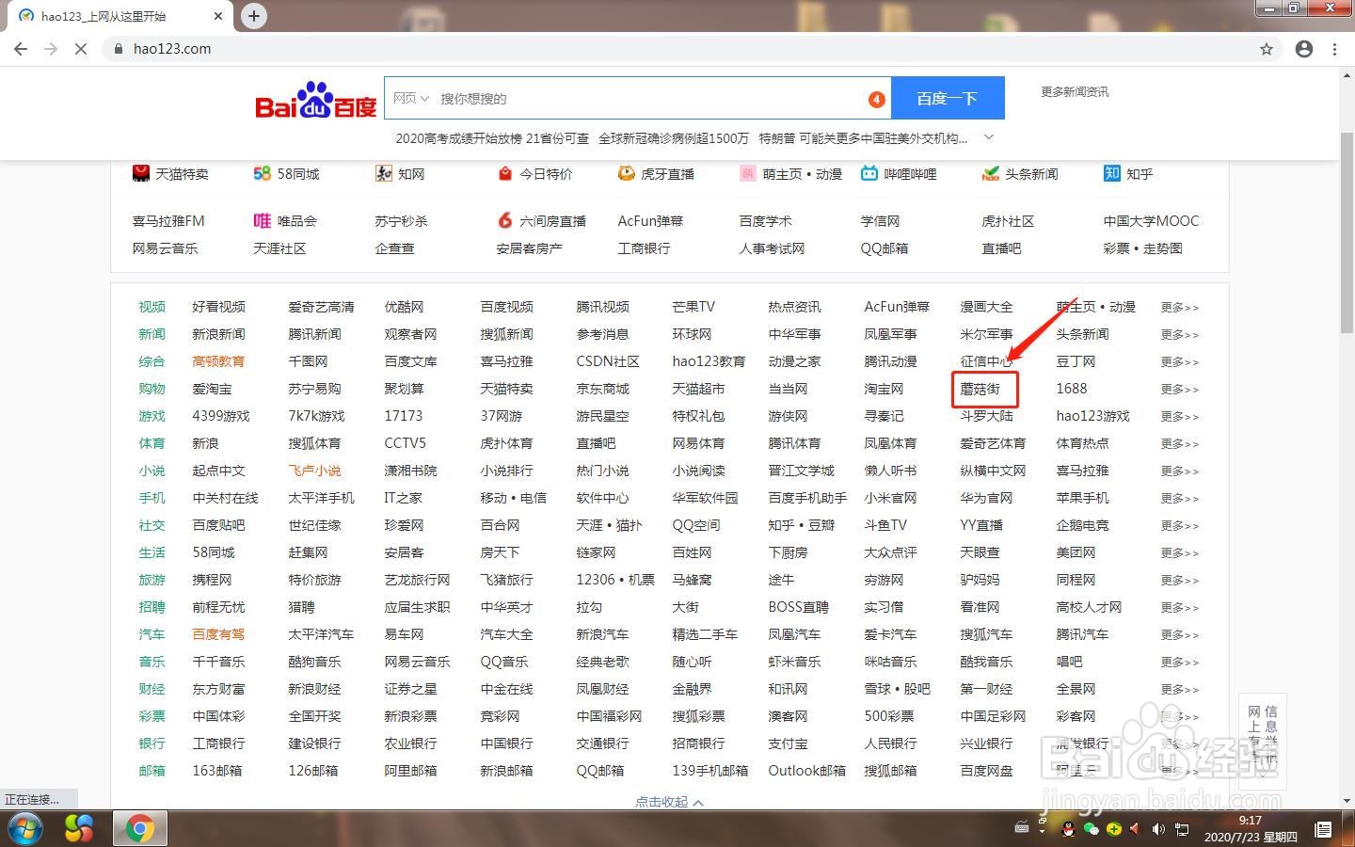Bookmark this page with the star icon
The image size is (1355, 847).
(x=1267, y=49)
